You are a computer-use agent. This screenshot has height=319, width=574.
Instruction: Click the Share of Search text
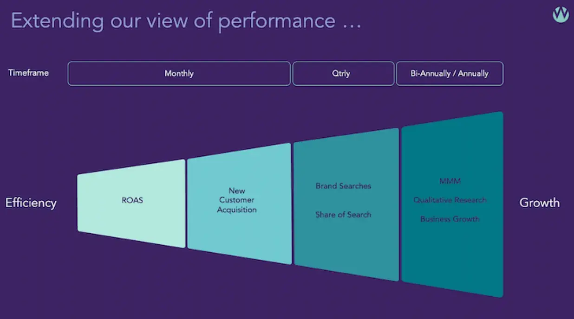point(343,215)
